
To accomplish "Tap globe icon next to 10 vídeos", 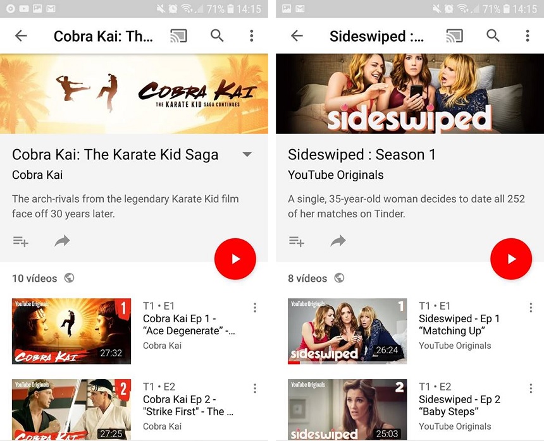I will tap(69, 278).
